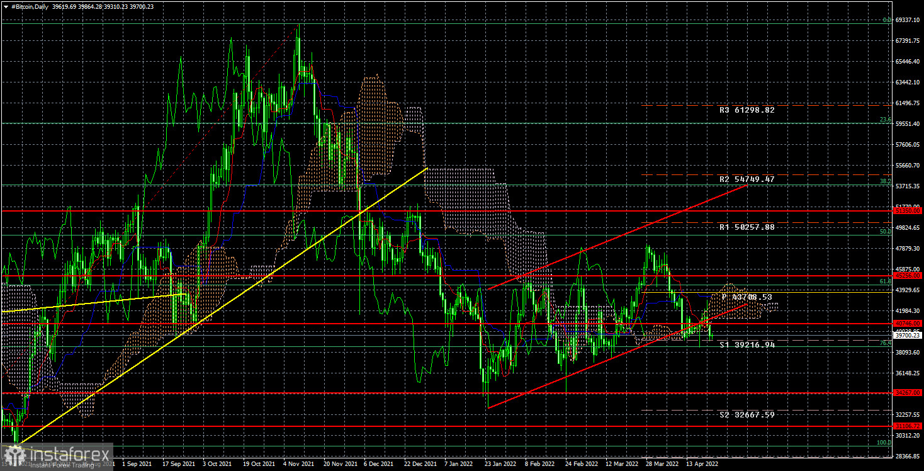This screenshot has width=924, height=471.
Task: Click the red 31106.72 price level tag
Action: [x=908, y=426]
